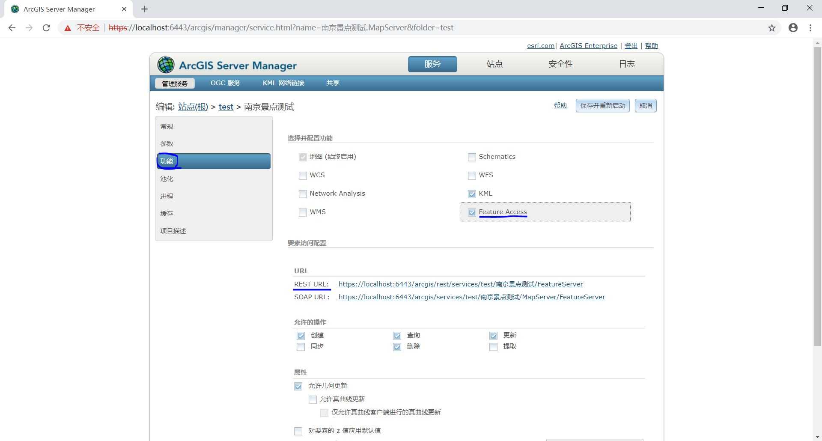This screenshot has height=441, width=822.
Task: Uncheck the 查询 operation checkbox
Action: point(397,336)
